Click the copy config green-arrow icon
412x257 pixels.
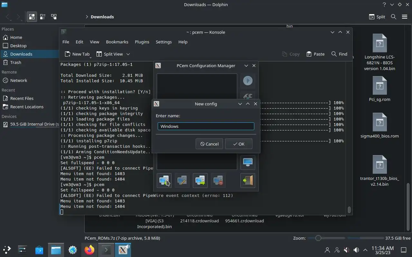200,181
